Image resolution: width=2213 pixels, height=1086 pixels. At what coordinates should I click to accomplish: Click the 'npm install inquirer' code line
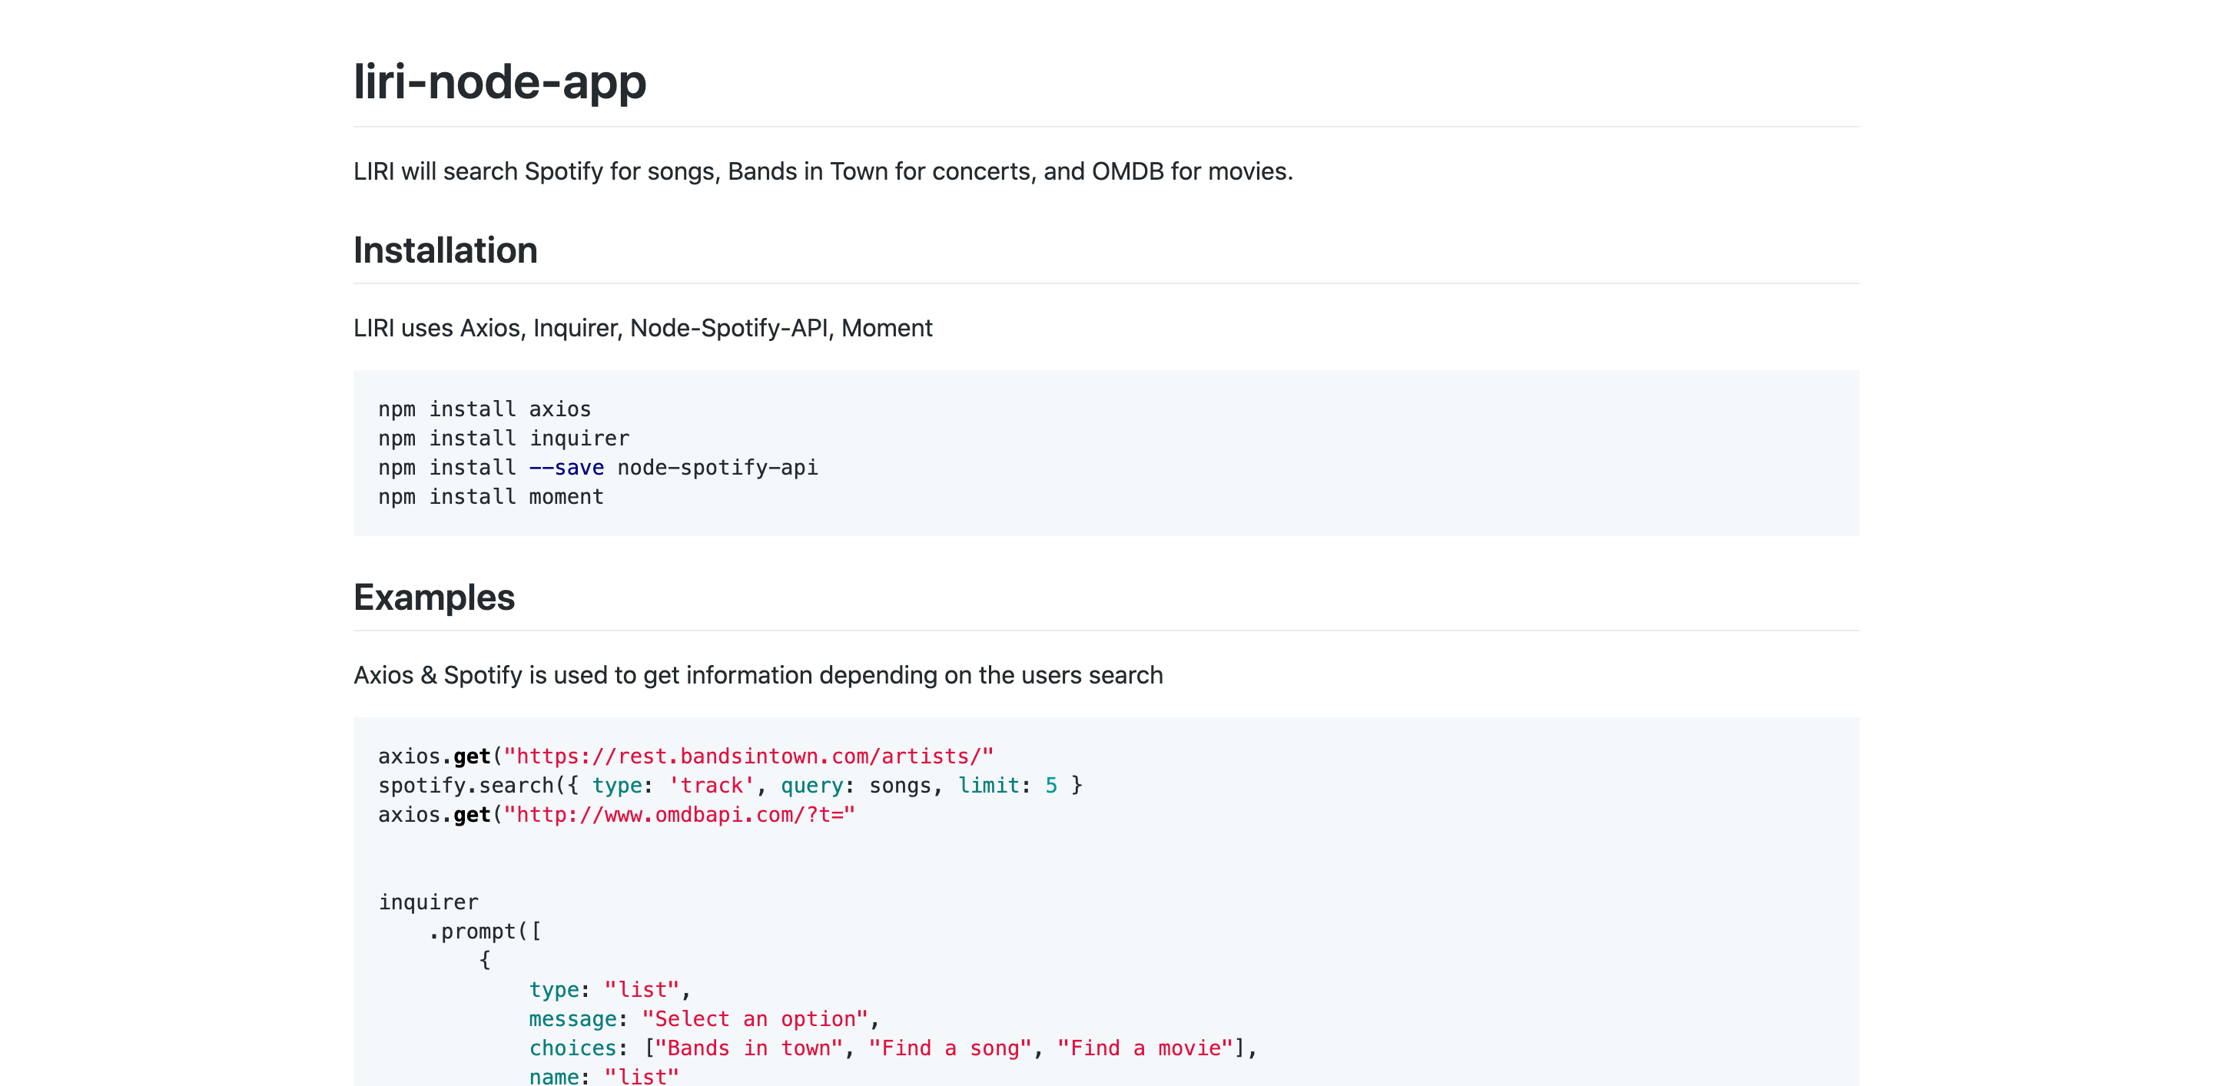503,438
